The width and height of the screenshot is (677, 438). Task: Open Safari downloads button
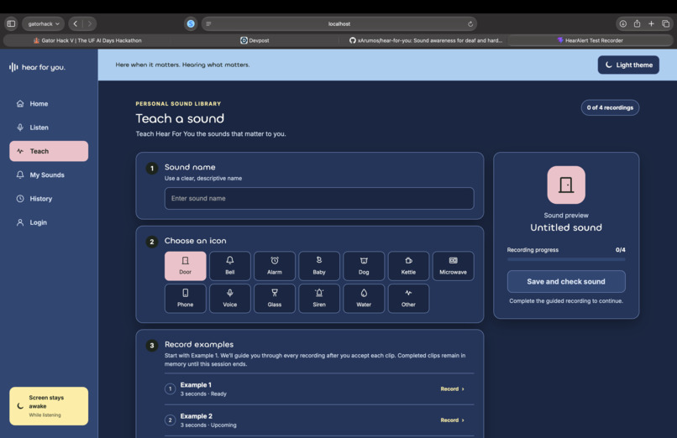click(622, 23)
